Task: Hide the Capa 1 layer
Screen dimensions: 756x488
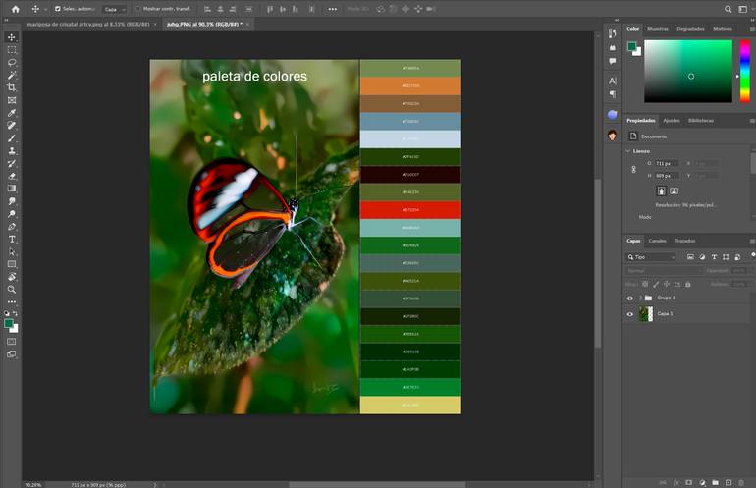Action: [630, 314]
